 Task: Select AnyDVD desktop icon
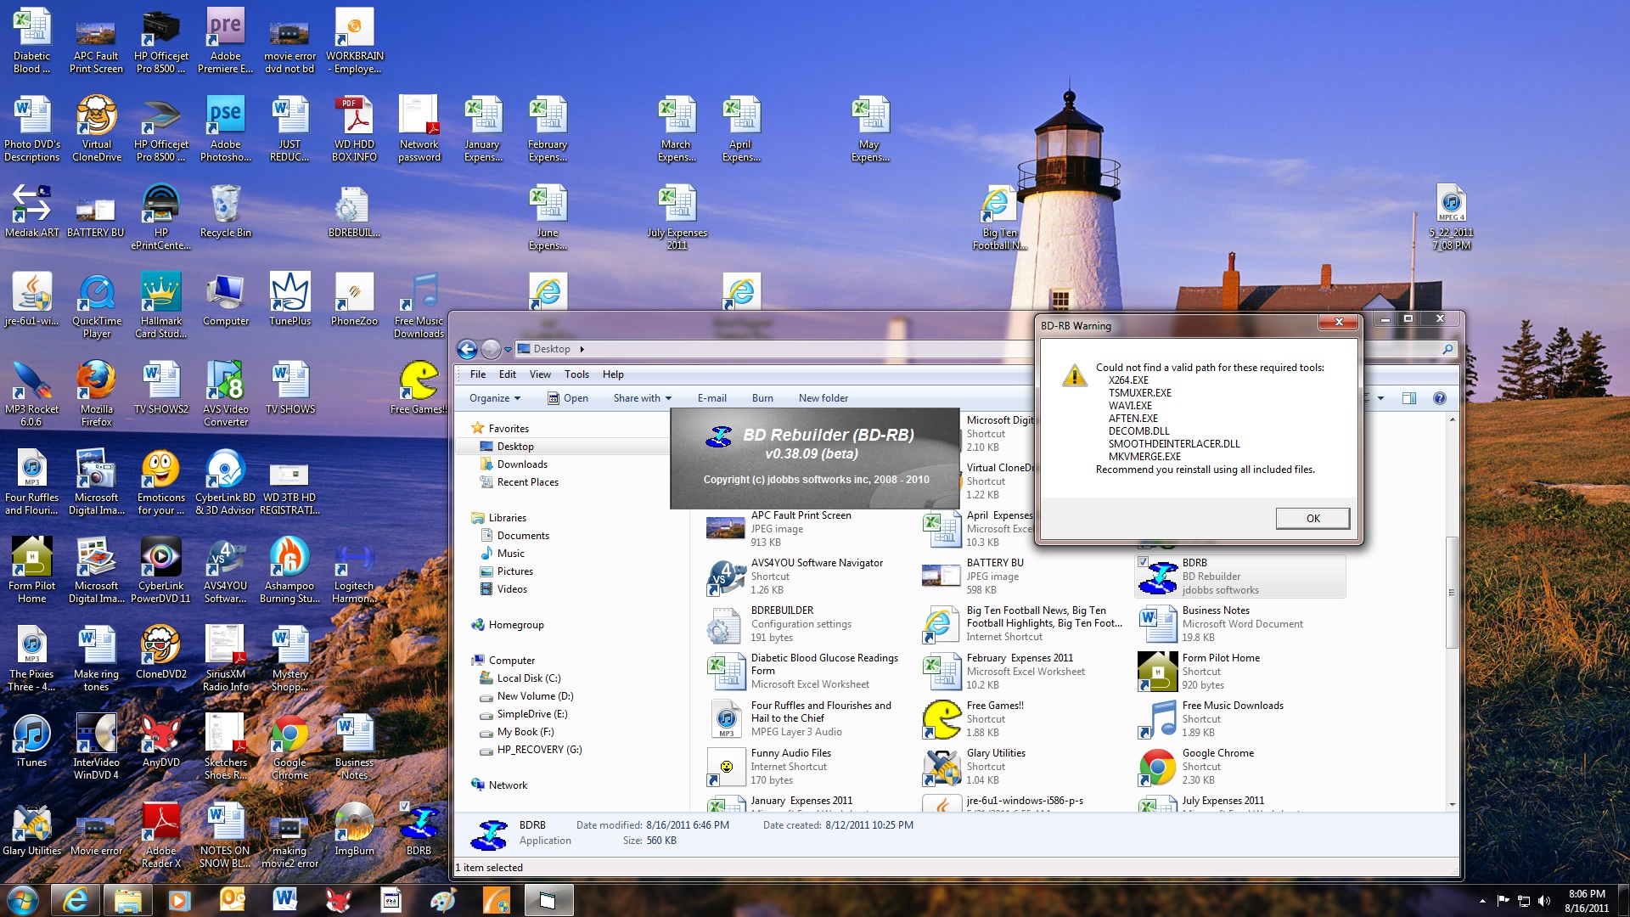click(x=160, y=741)
